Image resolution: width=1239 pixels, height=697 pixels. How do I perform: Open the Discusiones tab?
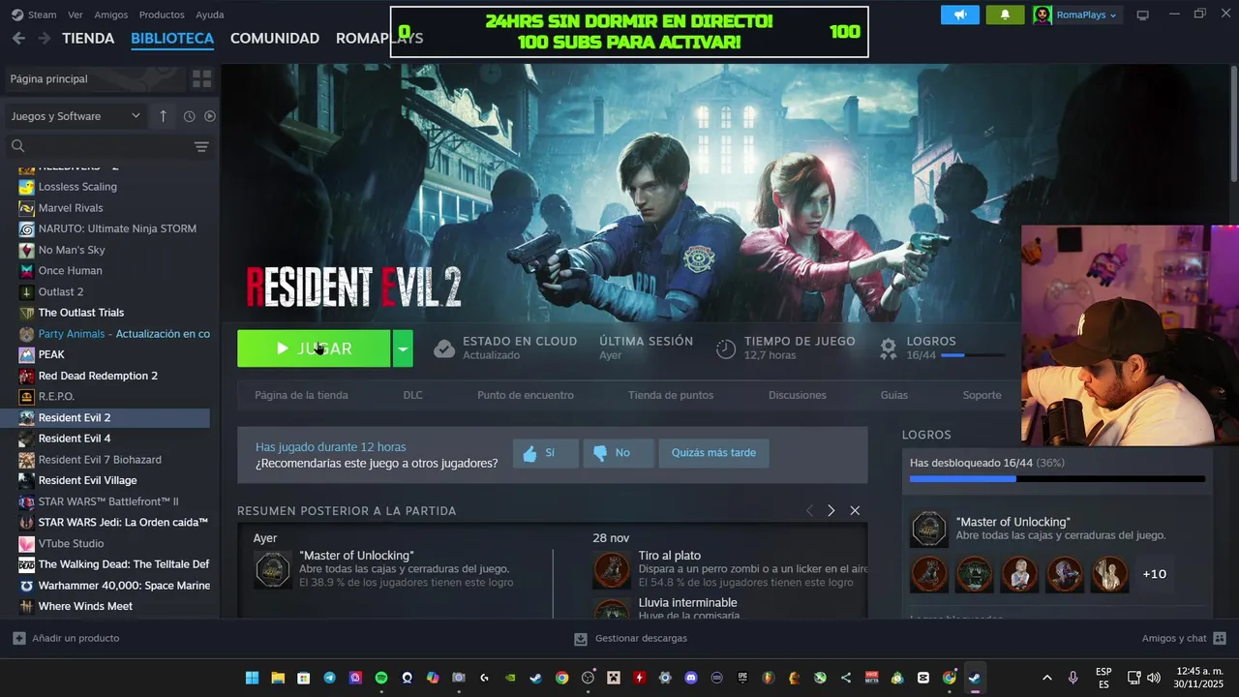click(798, 395)
